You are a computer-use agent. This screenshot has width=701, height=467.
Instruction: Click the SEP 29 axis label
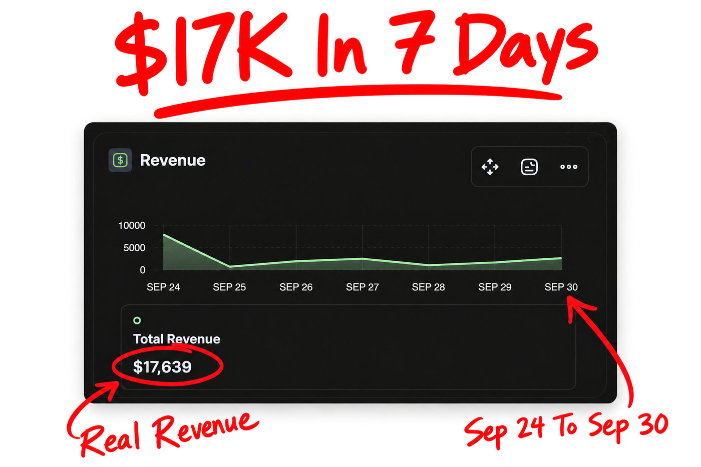coord(495,287)
